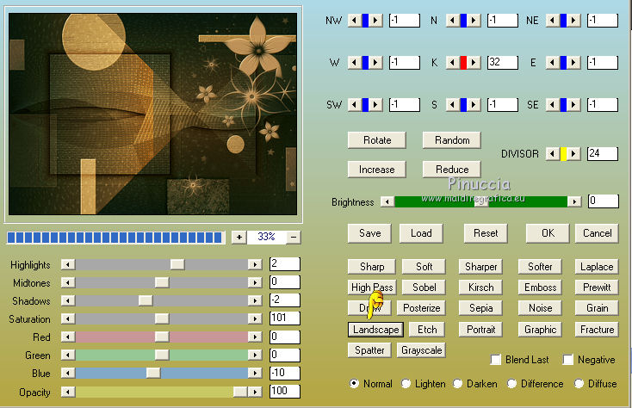Select the Normal blend mode
This screenshot has width=632, height=408.
(354, 383)
